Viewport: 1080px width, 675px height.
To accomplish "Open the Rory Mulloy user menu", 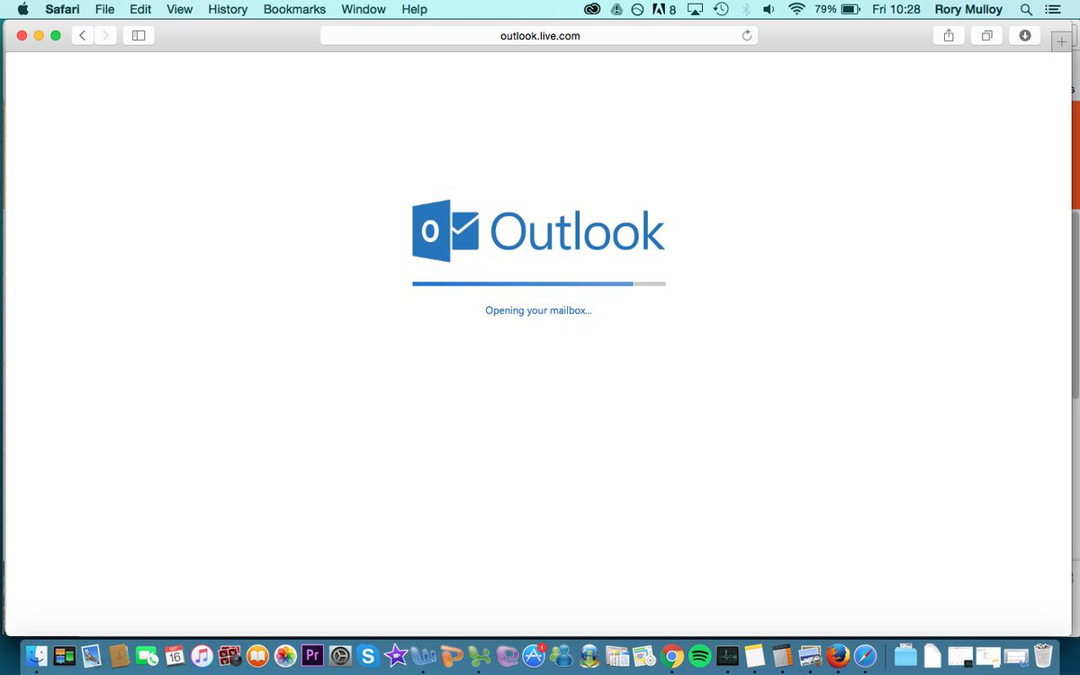I will click(x=968, y=9).
